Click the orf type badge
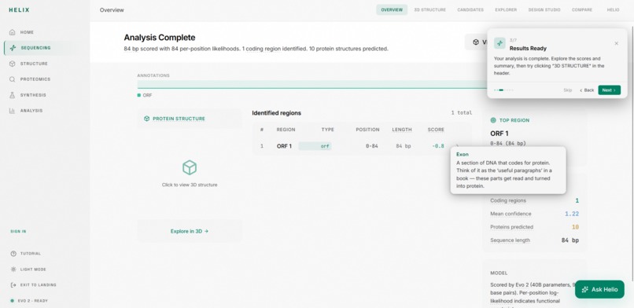 [x=315, y=146]
